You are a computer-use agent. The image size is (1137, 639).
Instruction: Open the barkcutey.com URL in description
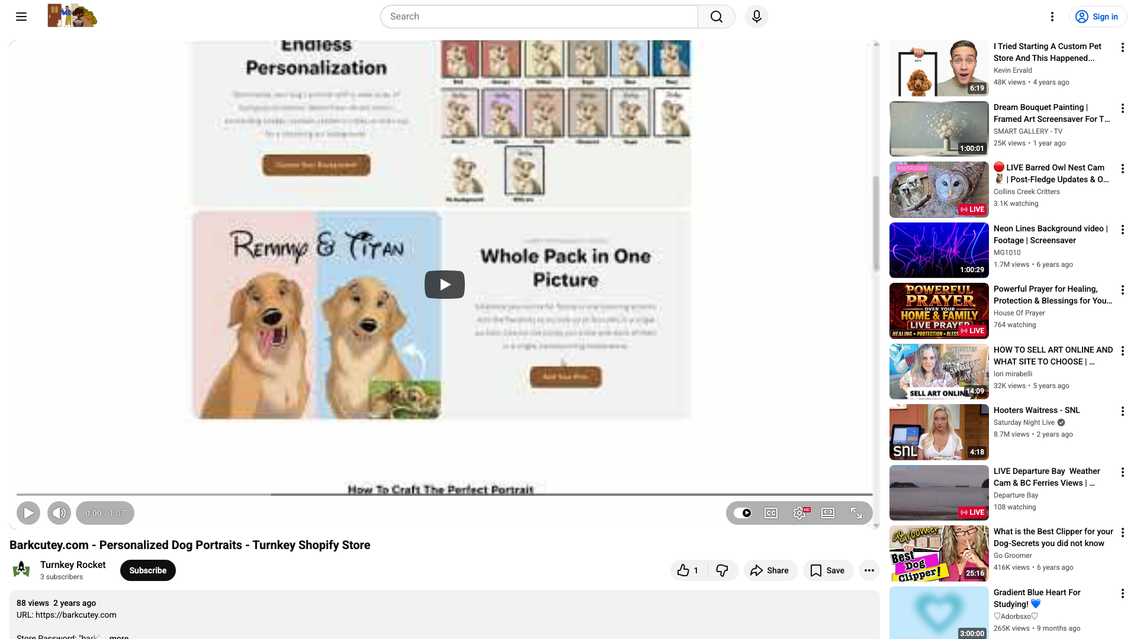click(x=76, y=615)
